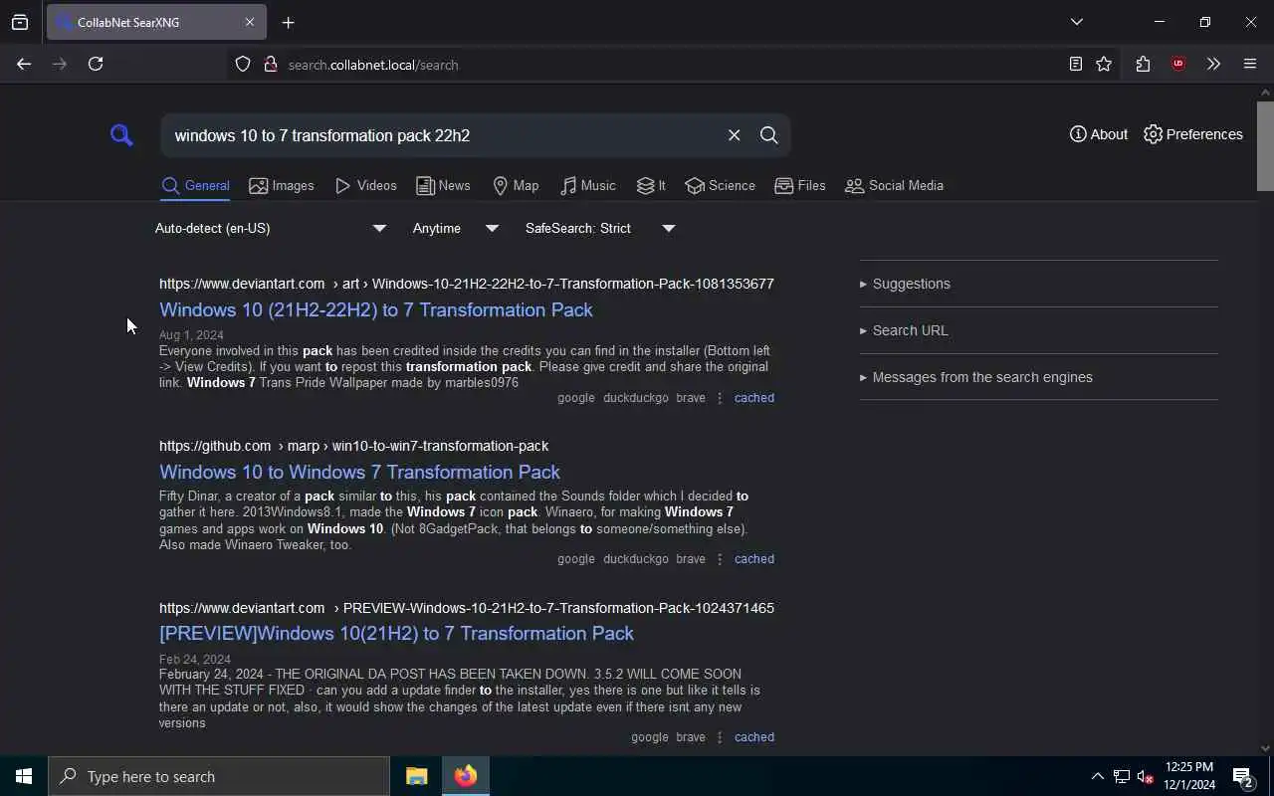Open the Anytime time range dropdown

click(455, 229)
